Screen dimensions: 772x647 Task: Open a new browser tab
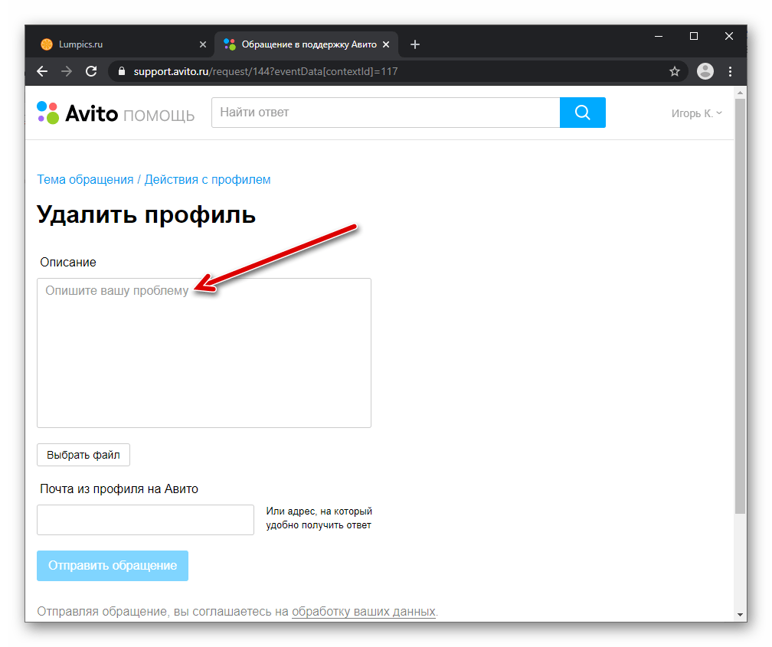(x=415, y=44)
